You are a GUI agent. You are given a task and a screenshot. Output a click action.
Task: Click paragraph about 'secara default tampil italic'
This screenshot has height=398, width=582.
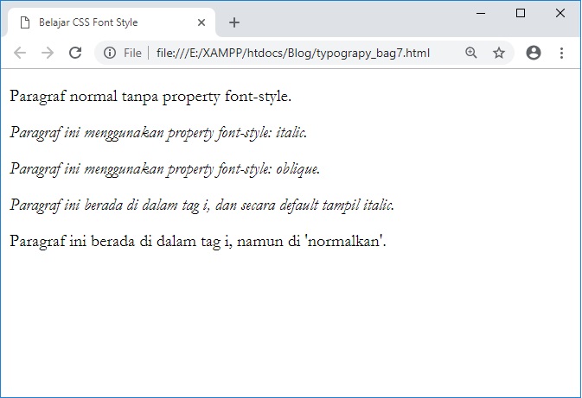click(x=202, y=205)
